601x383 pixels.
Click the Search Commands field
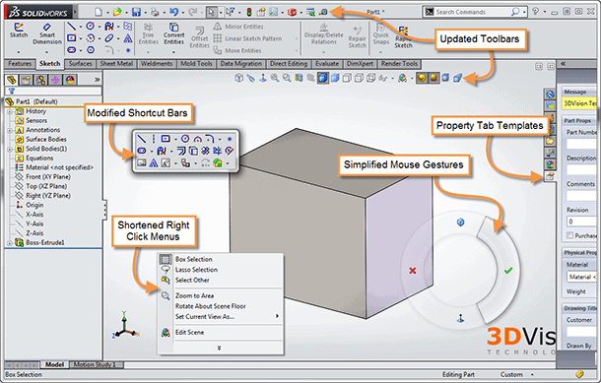(471, 12)
